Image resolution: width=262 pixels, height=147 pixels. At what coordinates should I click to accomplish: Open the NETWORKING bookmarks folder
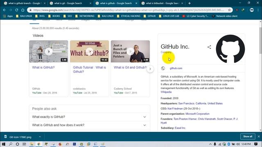[x=85, y=16]
